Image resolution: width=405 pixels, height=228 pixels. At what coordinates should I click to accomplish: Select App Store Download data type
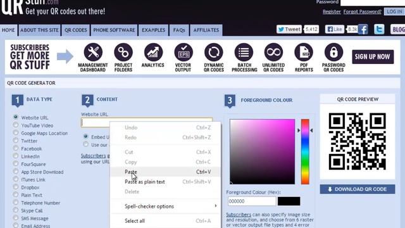16,172
